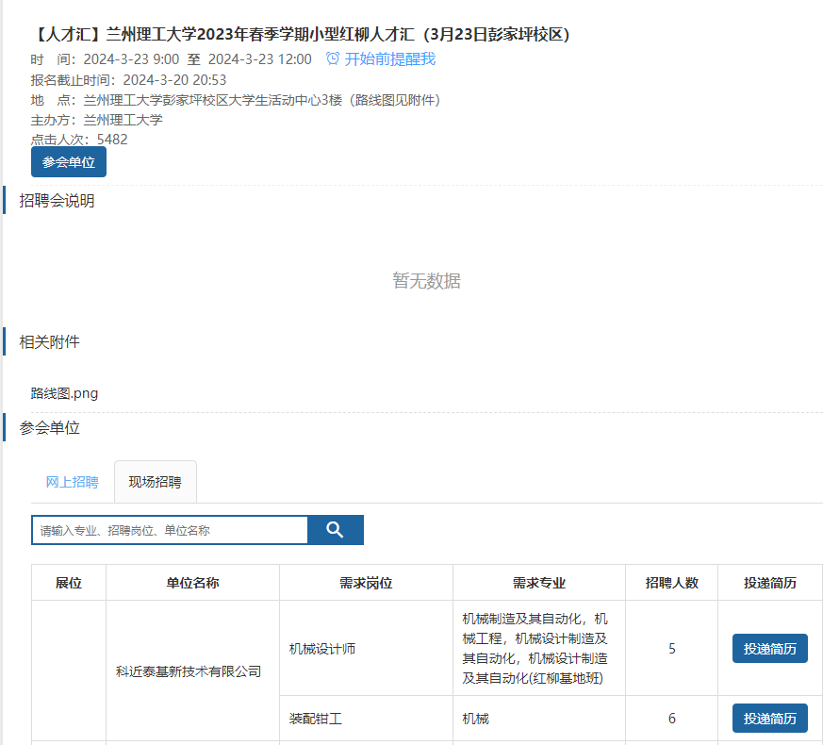The width and height of the screenshot is (823, 745).
Task: Select the 参会单位 section heading above the tabs
Action: (49, 428)
